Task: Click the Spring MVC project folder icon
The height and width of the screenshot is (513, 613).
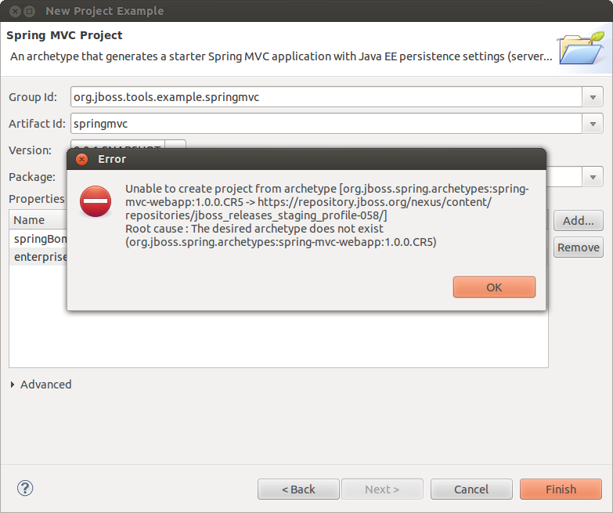Action: (x=582, y=49)
